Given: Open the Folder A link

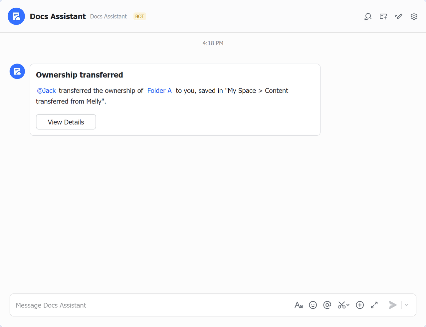Looking at the screenshot, I should [159, 90].
